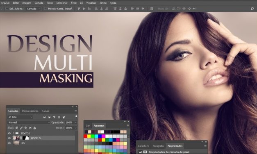Filter layers by pixel layers icon
Screen dimensions: 257x154
[x=44, y=117]
